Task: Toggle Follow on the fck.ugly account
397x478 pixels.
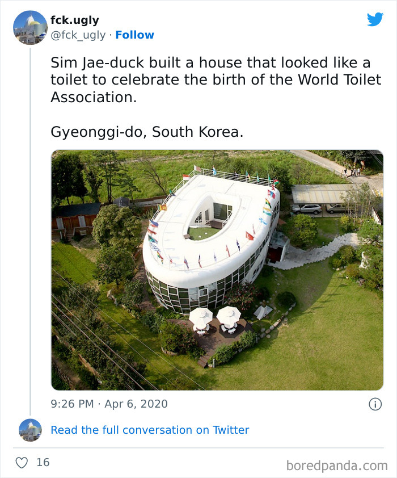Action: pos(135,35)
